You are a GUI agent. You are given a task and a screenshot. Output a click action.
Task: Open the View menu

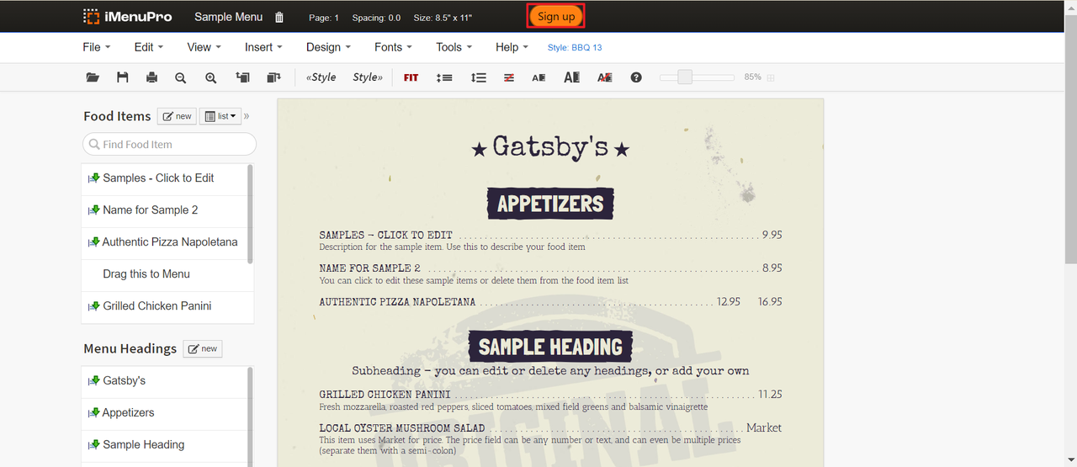204,47
